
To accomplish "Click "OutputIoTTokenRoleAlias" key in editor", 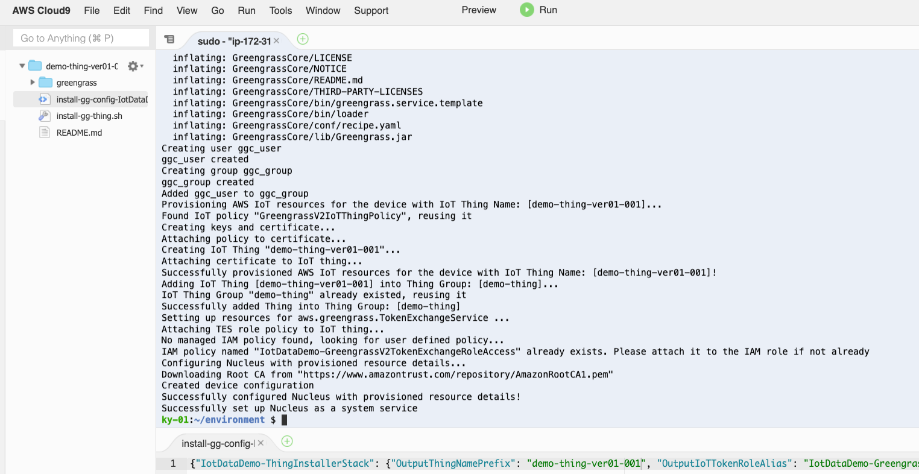I will (725, 463).
